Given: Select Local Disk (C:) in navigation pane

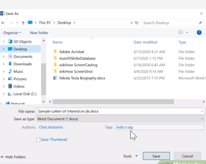Looking at the screenshot, I should 25,94.
